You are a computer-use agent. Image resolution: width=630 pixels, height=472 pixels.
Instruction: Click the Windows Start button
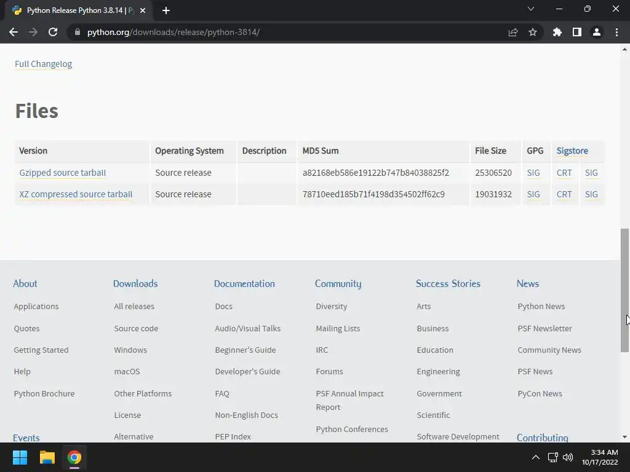pos(20,457)
